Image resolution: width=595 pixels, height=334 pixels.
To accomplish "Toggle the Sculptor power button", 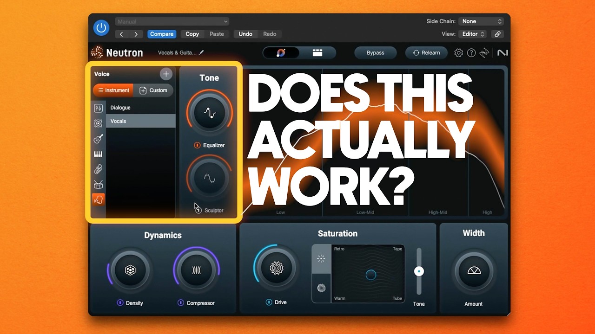I will click(x=199, y=211).
